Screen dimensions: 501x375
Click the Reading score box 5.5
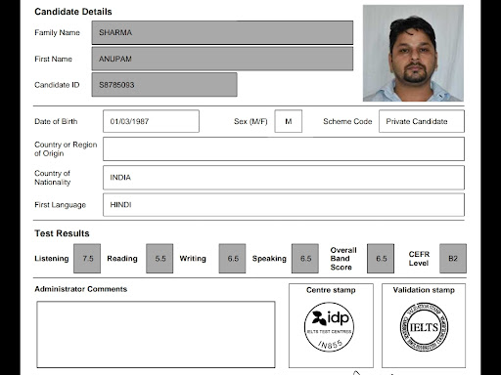pos(159,259)
